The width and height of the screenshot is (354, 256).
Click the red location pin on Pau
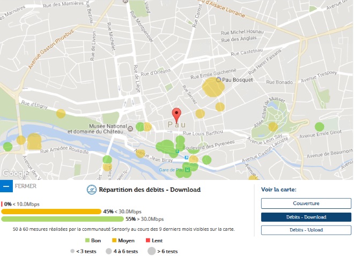tap(176, 115)
